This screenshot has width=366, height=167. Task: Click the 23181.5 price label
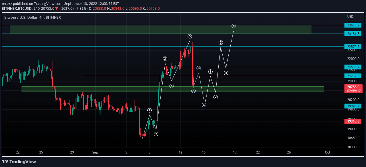(x=353, y=34)
